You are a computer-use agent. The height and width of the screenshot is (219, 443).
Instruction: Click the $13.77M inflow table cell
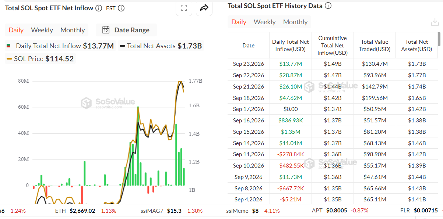[291, 64]
